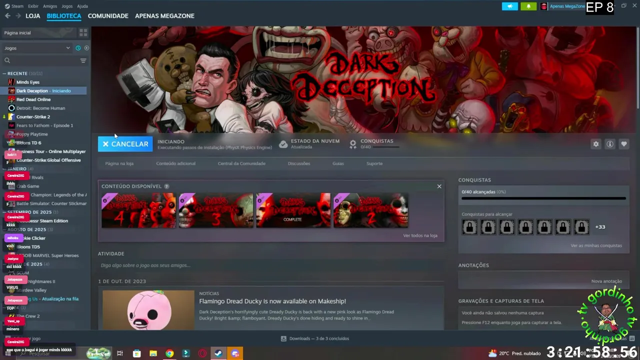Collapse the RECENTE category
This screenshot has height=360, width=640.
[x=4, y=73]
